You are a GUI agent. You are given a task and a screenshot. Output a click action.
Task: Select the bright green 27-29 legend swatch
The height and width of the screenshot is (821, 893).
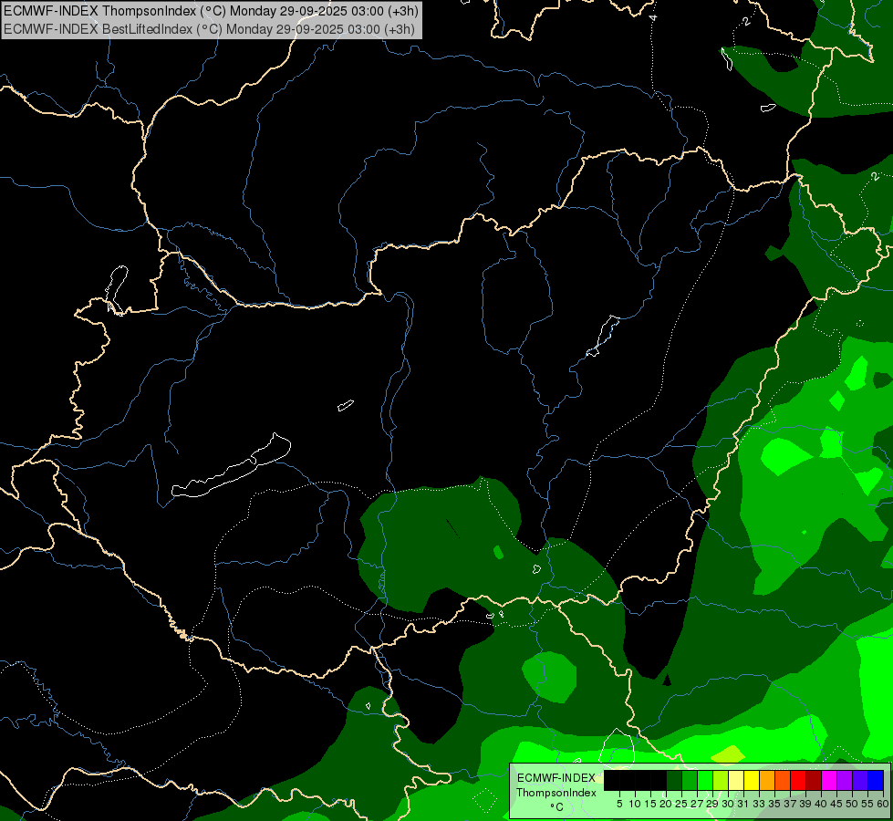tap(704, 780)
